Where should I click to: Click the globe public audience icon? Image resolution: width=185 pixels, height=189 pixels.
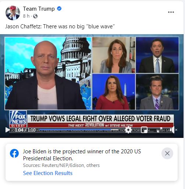pos(35,16)
